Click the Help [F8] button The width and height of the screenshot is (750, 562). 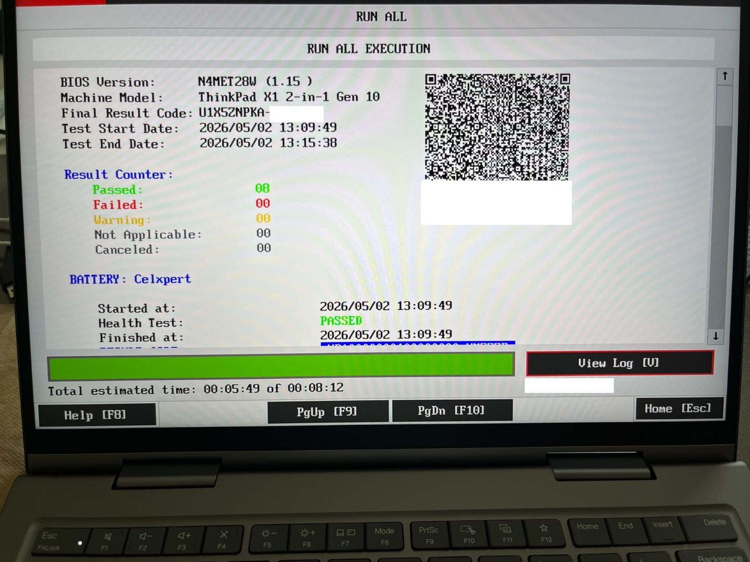click(97, 415)
